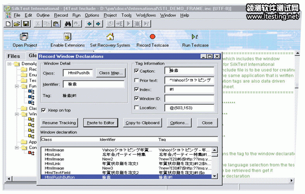This screenshot has height=194, width=305.
Task: Collapse the Win folder node
Action: click(17, 114)
